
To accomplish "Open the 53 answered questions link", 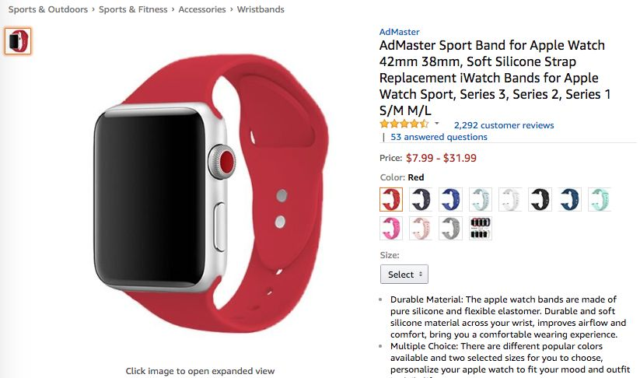I will [x=439, y=137].
